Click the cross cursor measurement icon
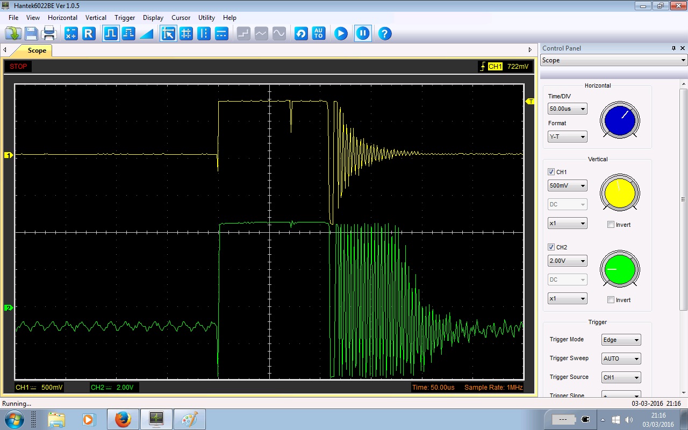 [x=186, y=34]
